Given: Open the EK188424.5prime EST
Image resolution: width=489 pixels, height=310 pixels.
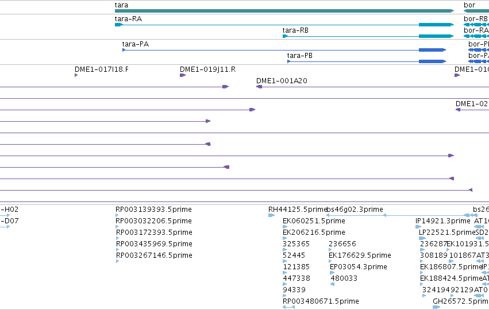Looking at the screenshot, I should (x=451, y=278).
